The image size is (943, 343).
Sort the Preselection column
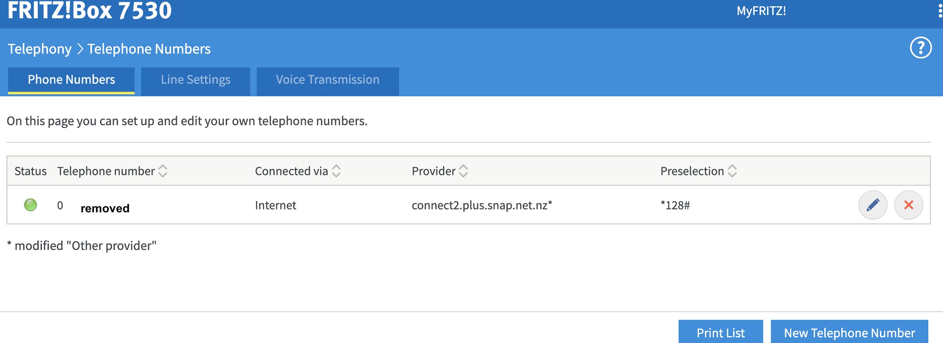click(732, 171)
